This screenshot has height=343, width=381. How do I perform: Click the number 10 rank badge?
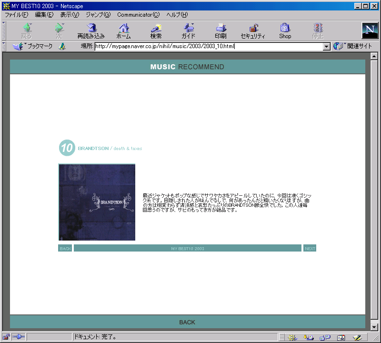coord(67,148)
